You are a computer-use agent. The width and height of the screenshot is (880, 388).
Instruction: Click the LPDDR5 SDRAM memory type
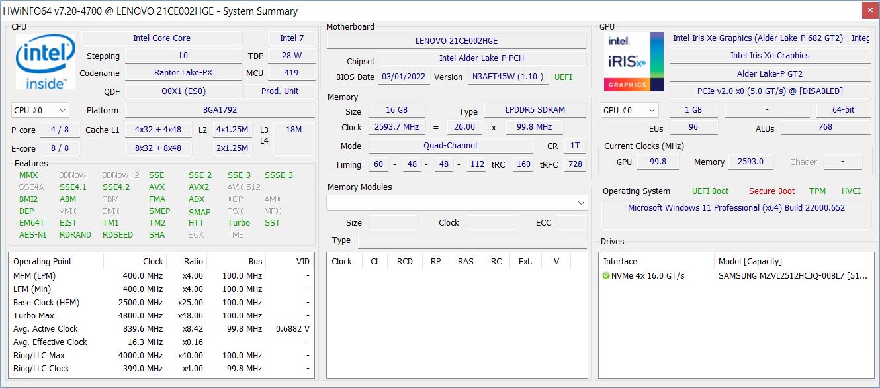click(x=535, y=110)
